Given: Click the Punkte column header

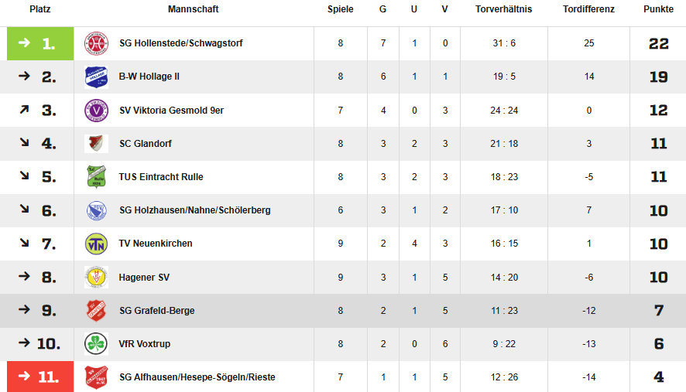Looking at the screenshot, I should 658,9.
